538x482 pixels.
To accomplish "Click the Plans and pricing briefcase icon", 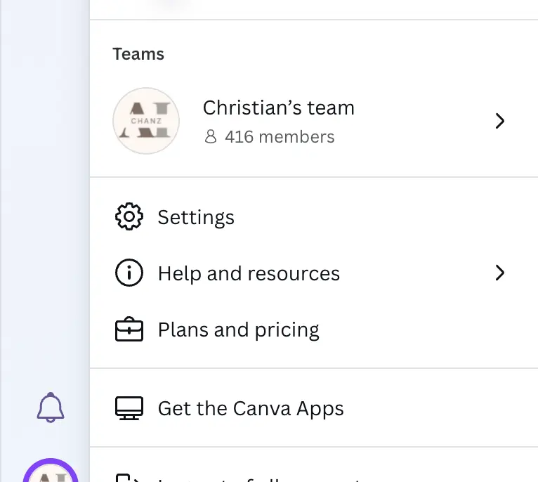I will [129, 329].
